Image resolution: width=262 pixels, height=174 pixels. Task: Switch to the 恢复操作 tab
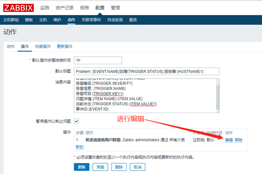(x=43, y=46)
